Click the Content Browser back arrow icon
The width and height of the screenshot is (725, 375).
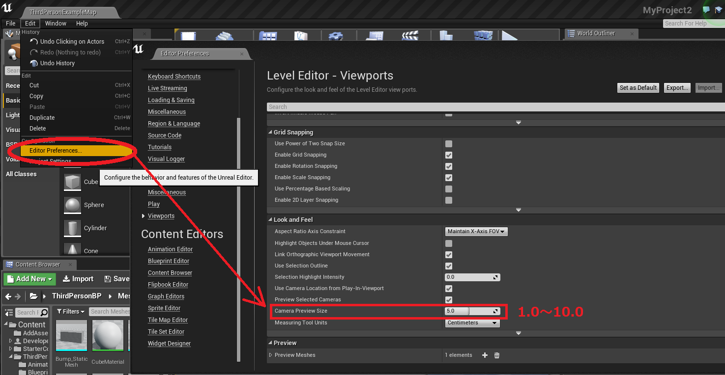8,296
